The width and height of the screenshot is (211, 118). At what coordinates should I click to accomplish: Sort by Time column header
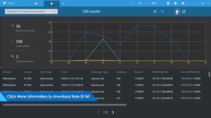click(64, 72)
